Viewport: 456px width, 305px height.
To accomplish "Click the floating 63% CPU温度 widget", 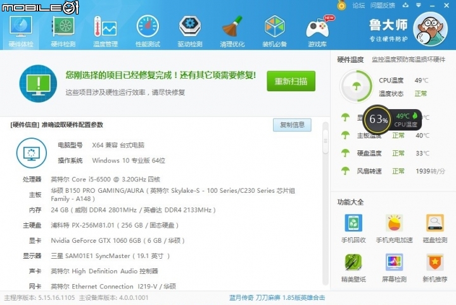I will click(392, 120).
